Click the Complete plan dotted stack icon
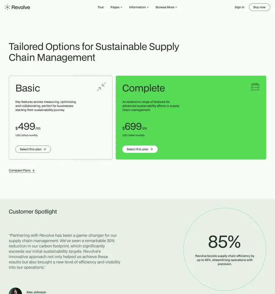This screenshot has height=294, width=275. 255,87
